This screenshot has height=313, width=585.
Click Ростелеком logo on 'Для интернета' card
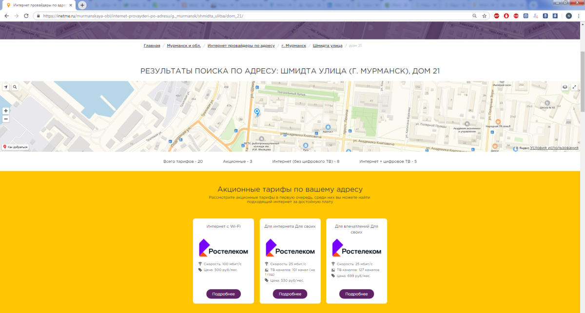click(290, 248)
